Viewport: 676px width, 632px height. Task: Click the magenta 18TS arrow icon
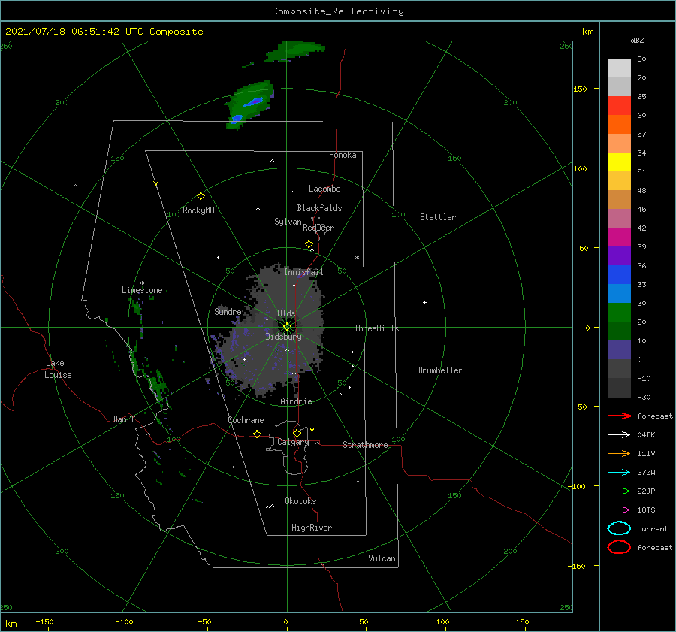click(619, 510)
